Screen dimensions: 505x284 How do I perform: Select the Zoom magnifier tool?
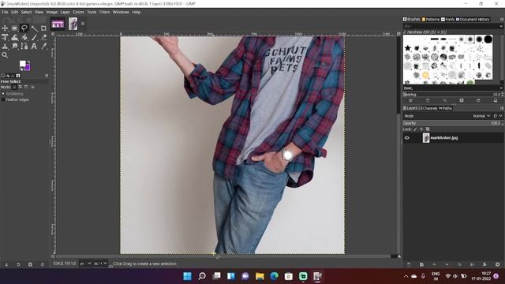pyautogui.click(x=5, y=55)
